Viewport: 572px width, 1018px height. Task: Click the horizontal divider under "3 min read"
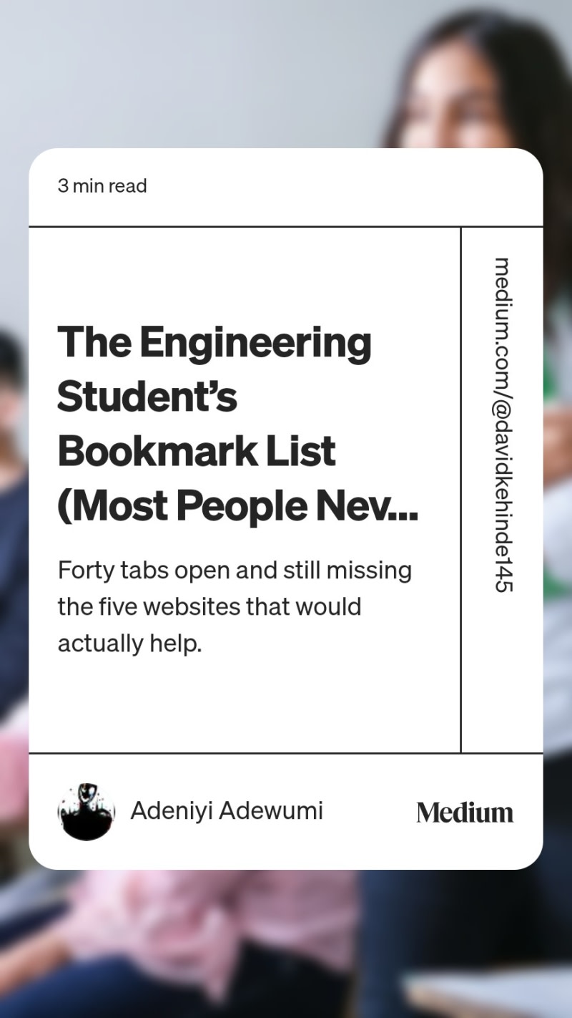tap(286, 226)
